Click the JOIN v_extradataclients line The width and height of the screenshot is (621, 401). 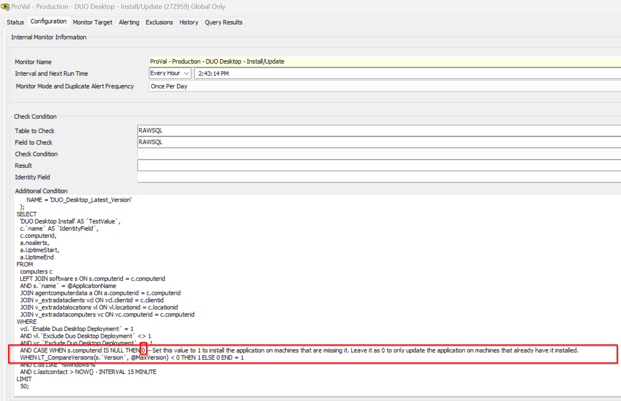click(92, 300)
